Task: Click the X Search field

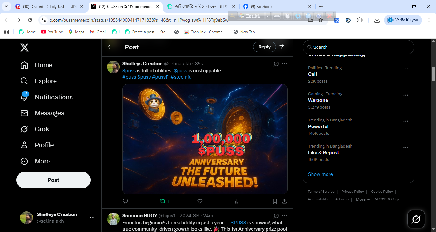Action: point(358,47)
